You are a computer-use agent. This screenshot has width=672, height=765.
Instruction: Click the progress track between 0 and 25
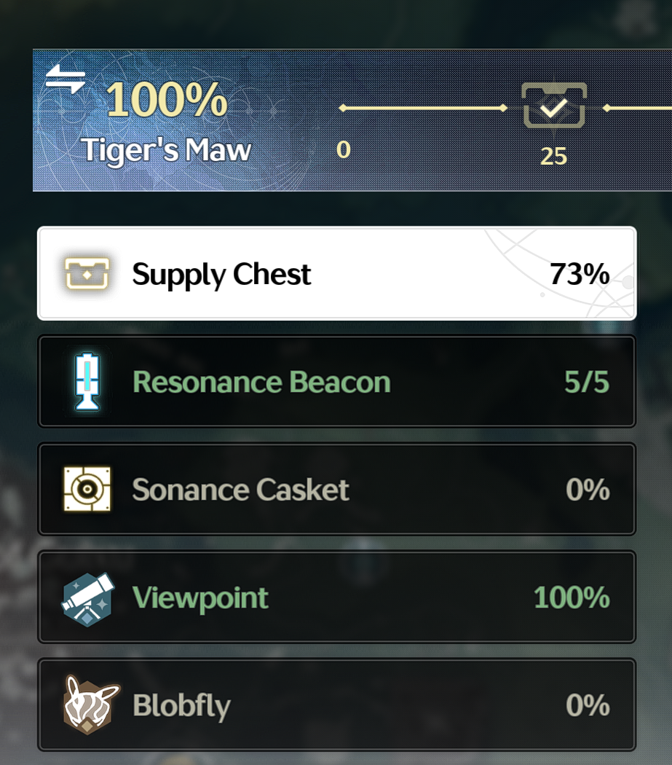(x=423, y=108)
